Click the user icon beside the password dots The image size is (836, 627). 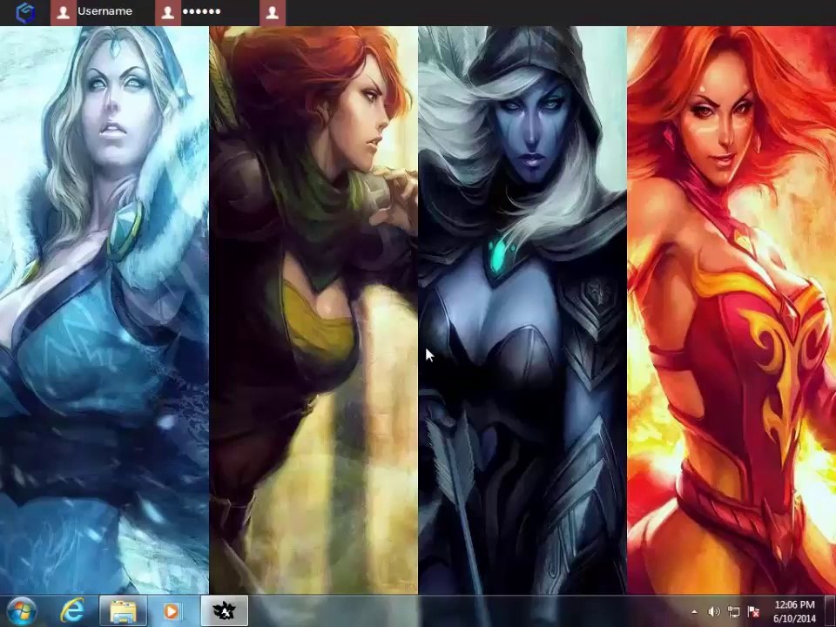click(x=167, y=12)
